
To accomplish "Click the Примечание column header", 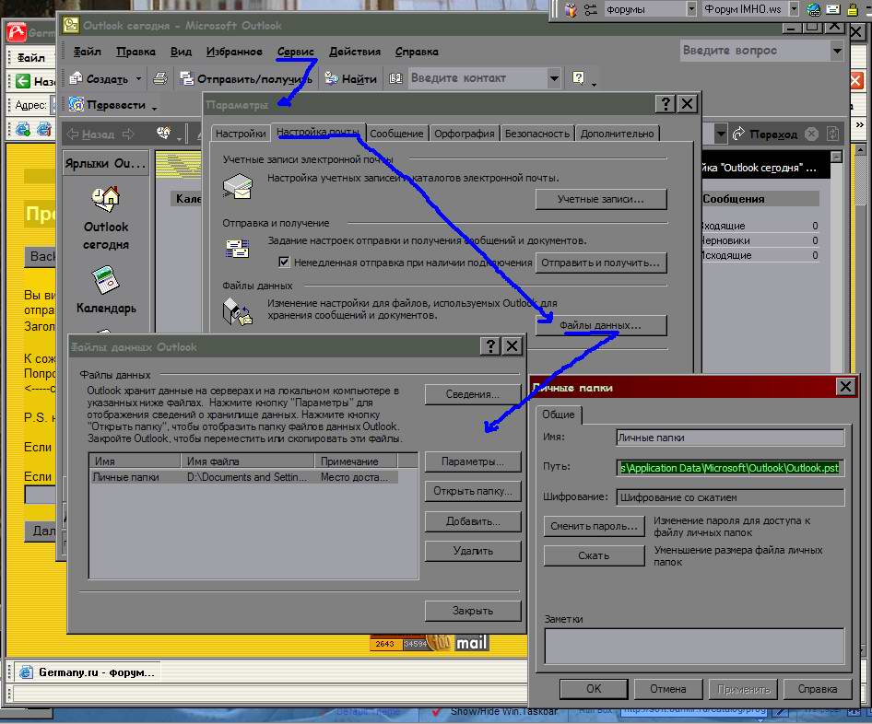I will 356,461.
